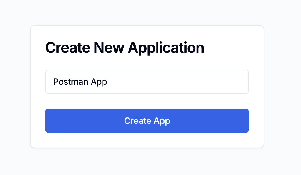Click the Create New Application heading
The image size is (301, 175).
pyautogui.click(x=125, y=48)
